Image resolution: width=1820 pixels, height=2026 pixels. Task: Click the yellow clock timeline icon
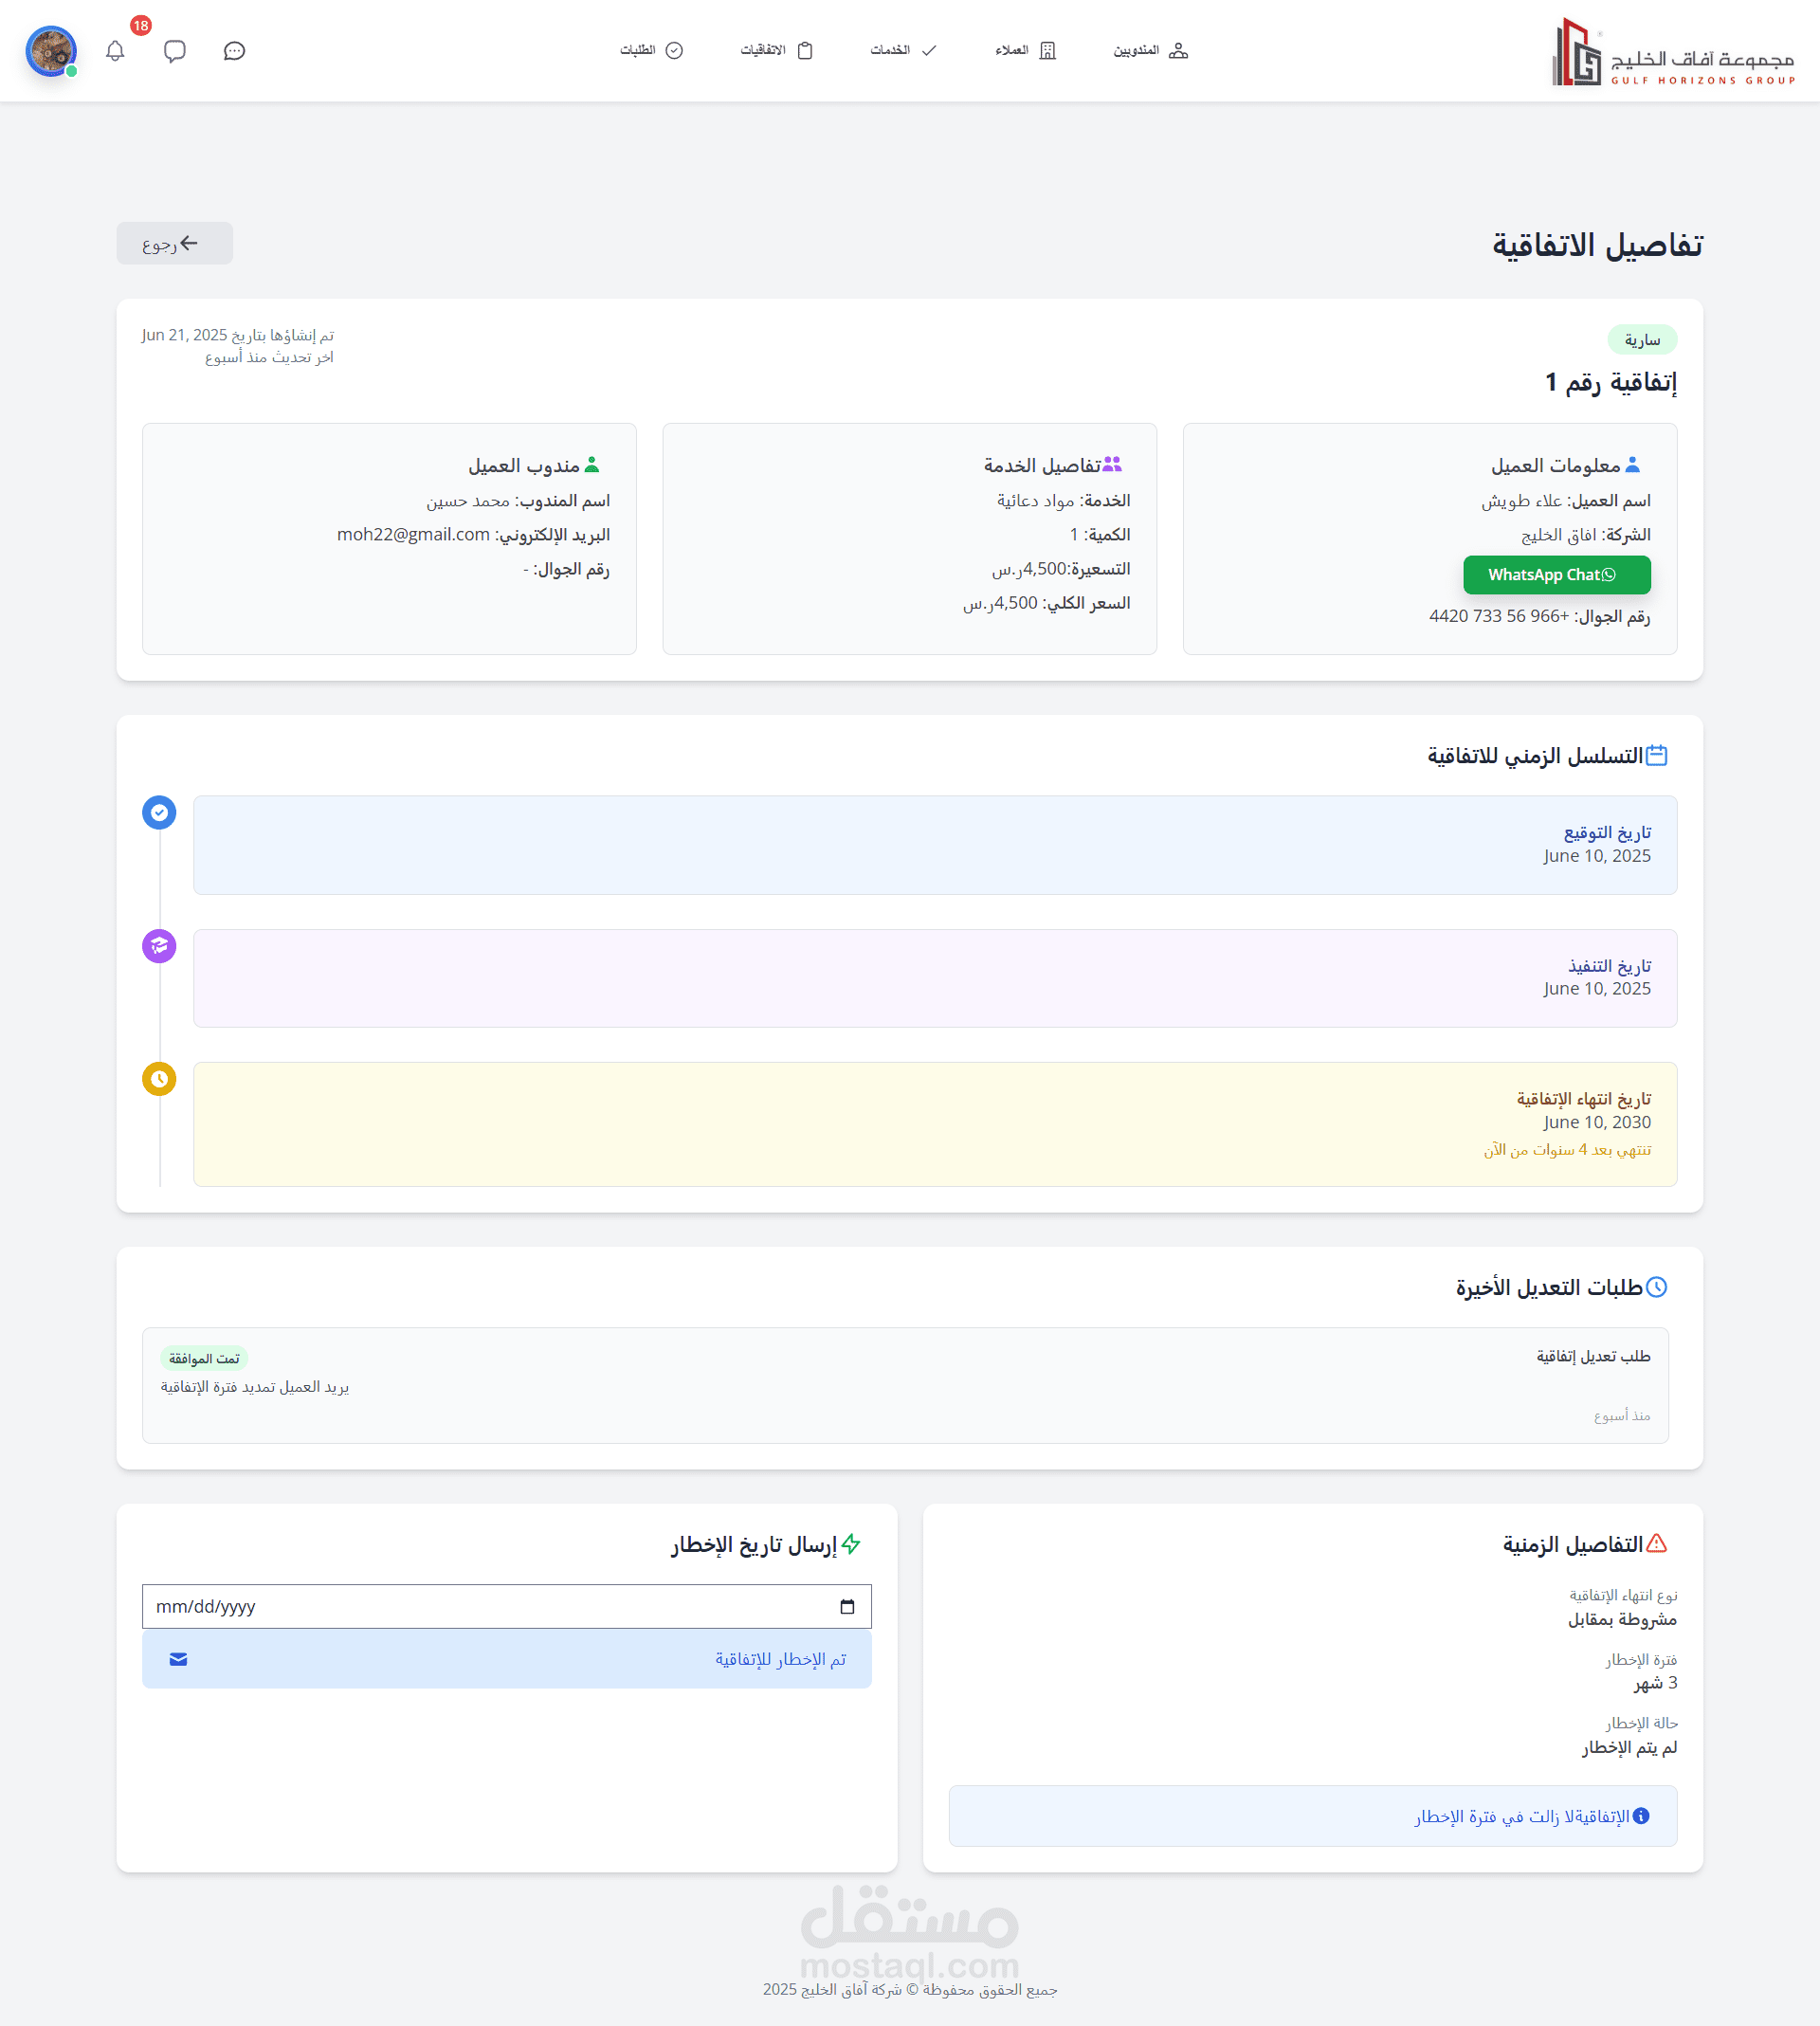coord(159,1079)
